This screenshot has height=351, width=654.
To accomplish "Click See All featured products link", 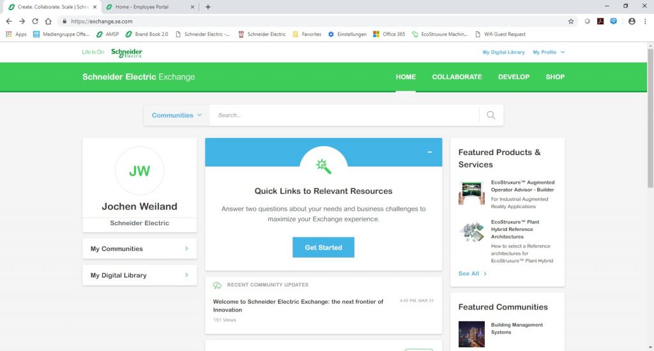I will click(x=473, y=274).
